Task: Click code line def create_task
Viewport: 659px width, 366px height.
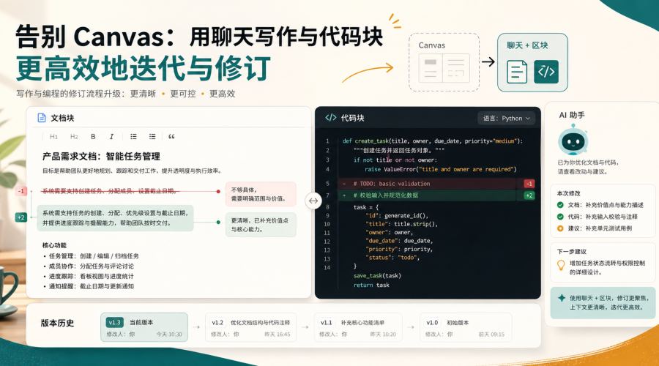Action: tap(433, 141)
